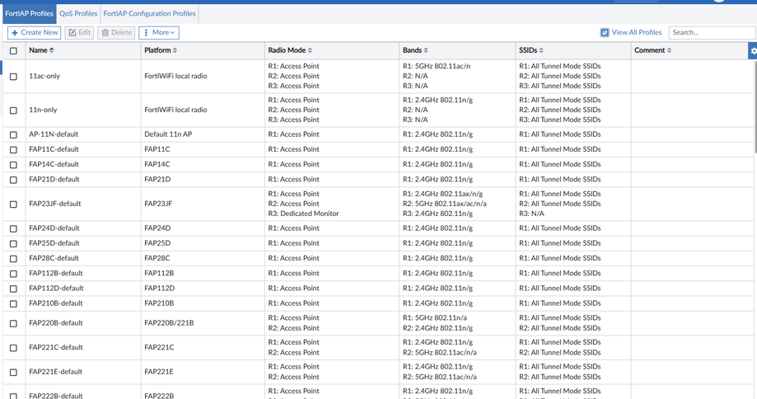The width and height of the screenshot is (757, 399).
Task: Click the FAP220B/221B platform cell
Action: tap(169, 322)
